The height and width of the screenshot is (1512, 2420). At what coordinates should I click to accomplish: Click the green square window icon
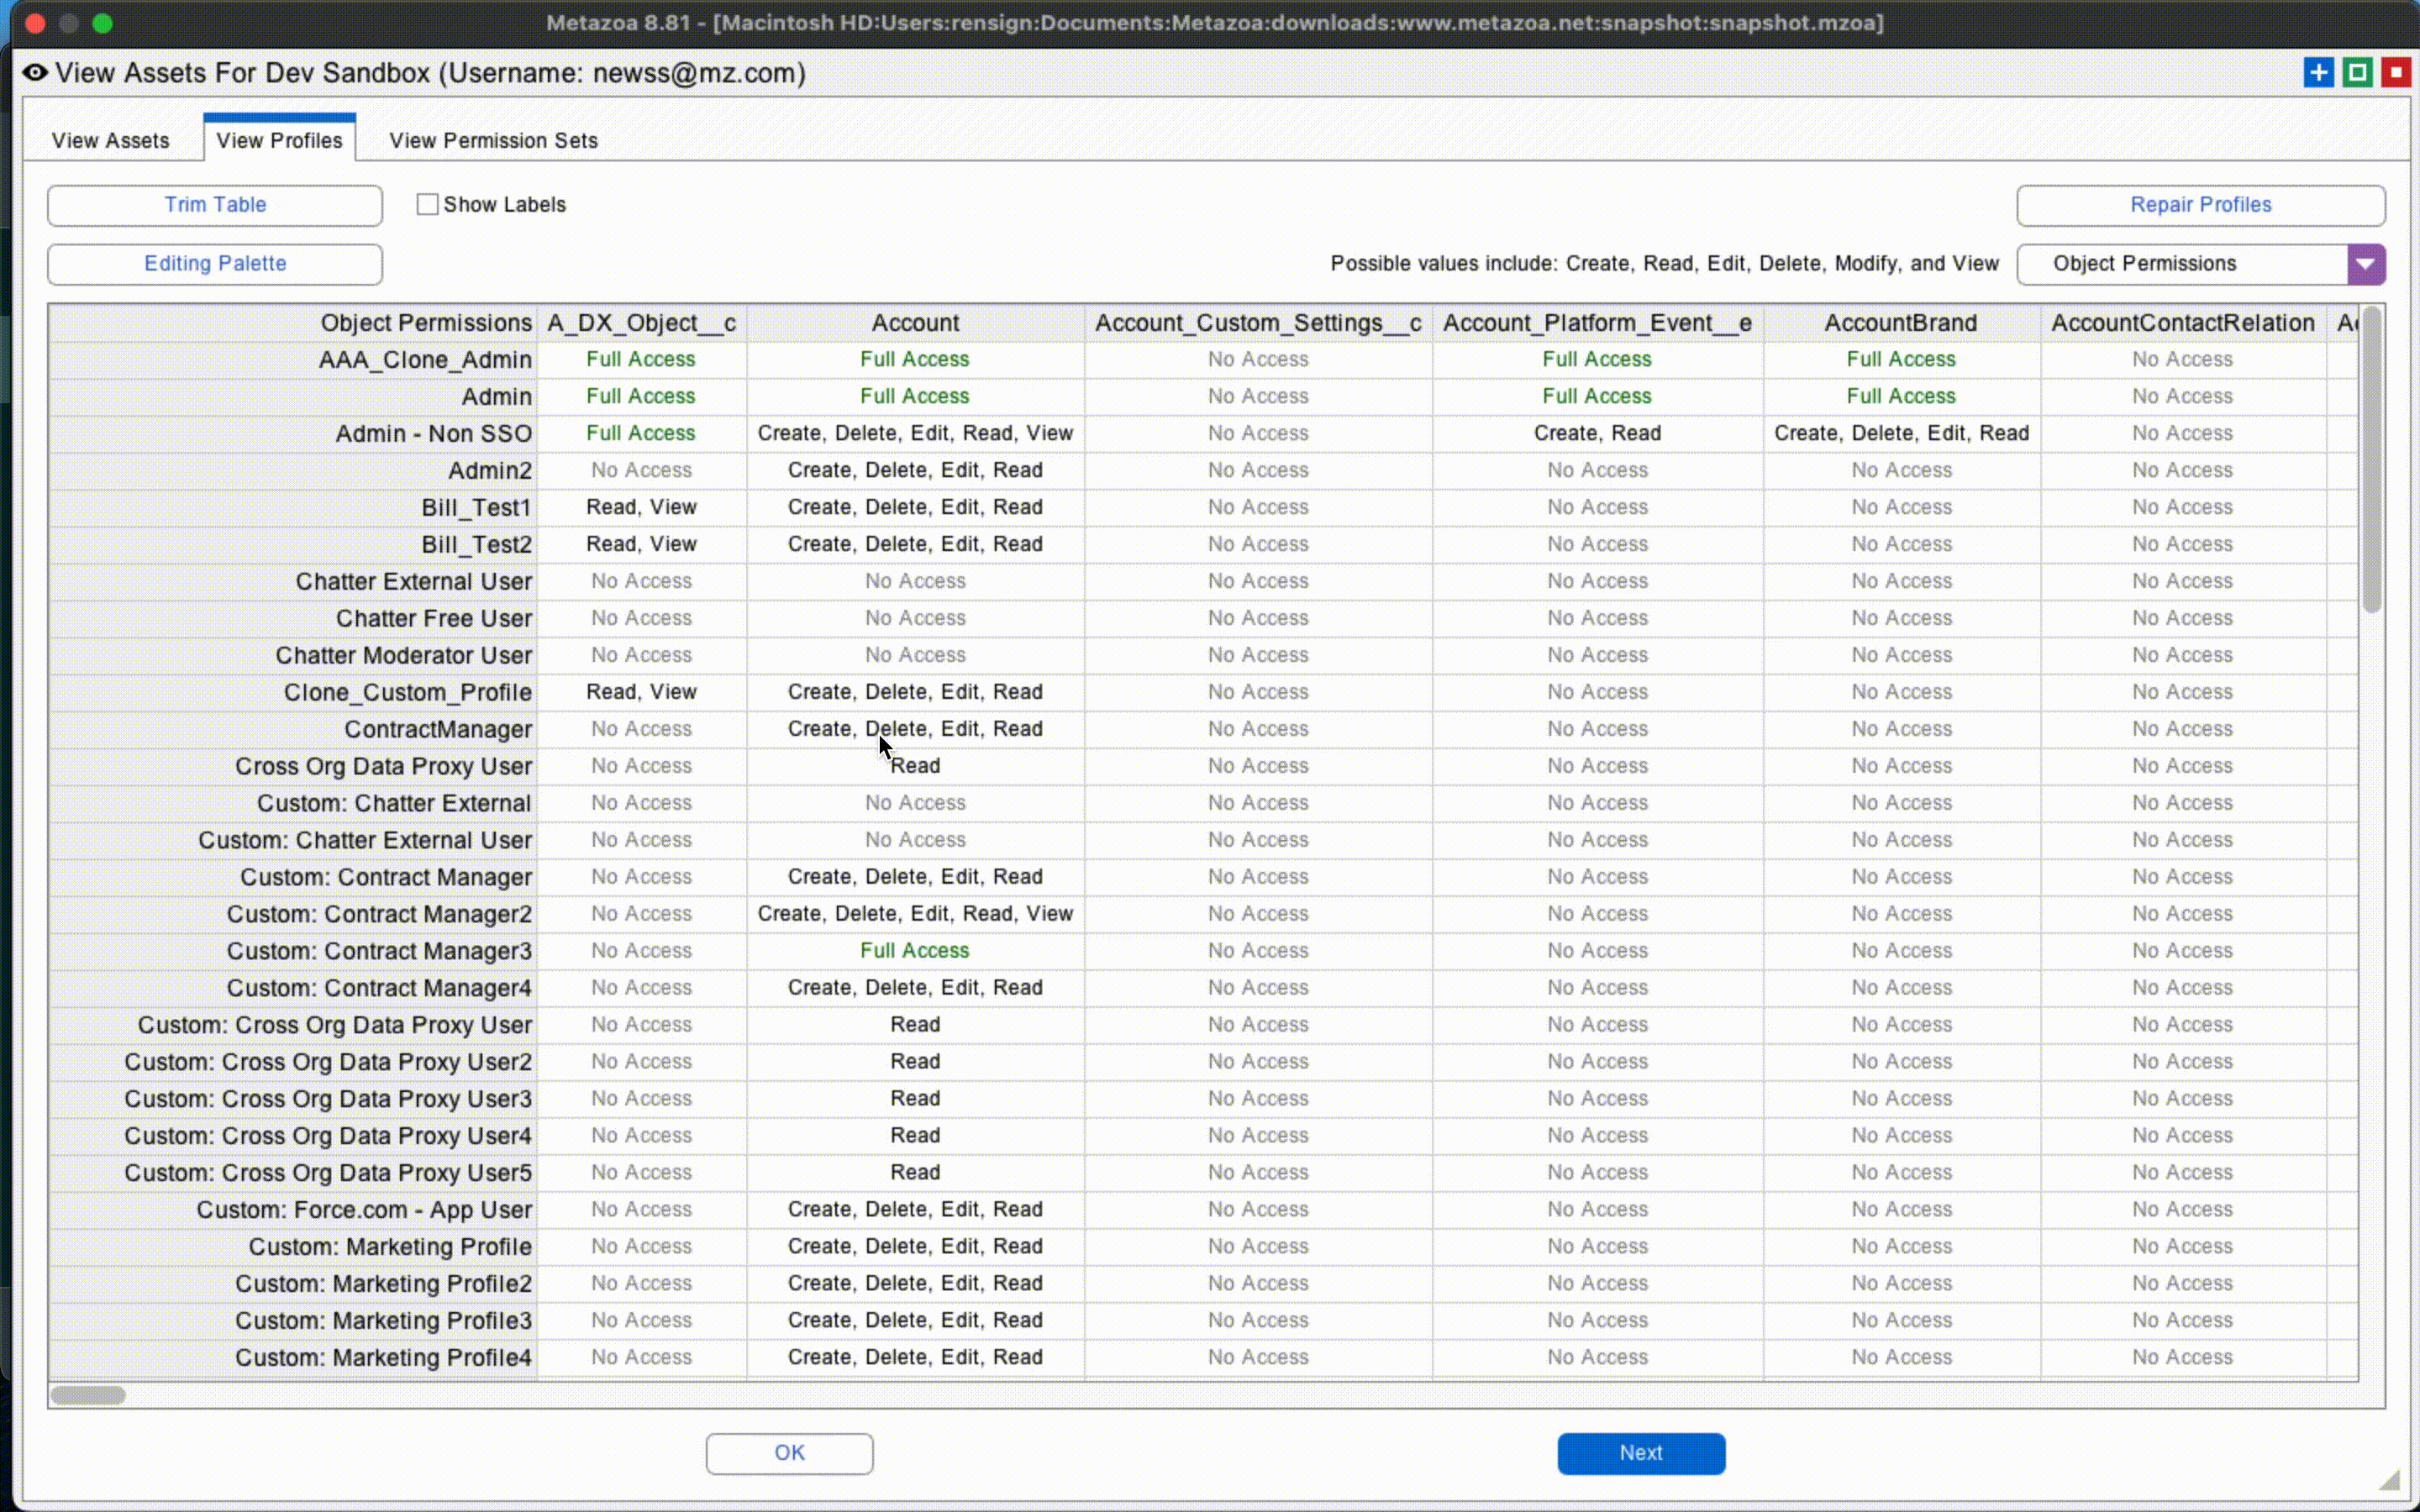click(2357, 73)
